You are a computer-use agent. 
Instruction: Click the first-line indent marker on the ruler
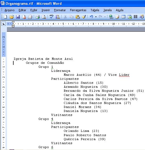(13, 23)
